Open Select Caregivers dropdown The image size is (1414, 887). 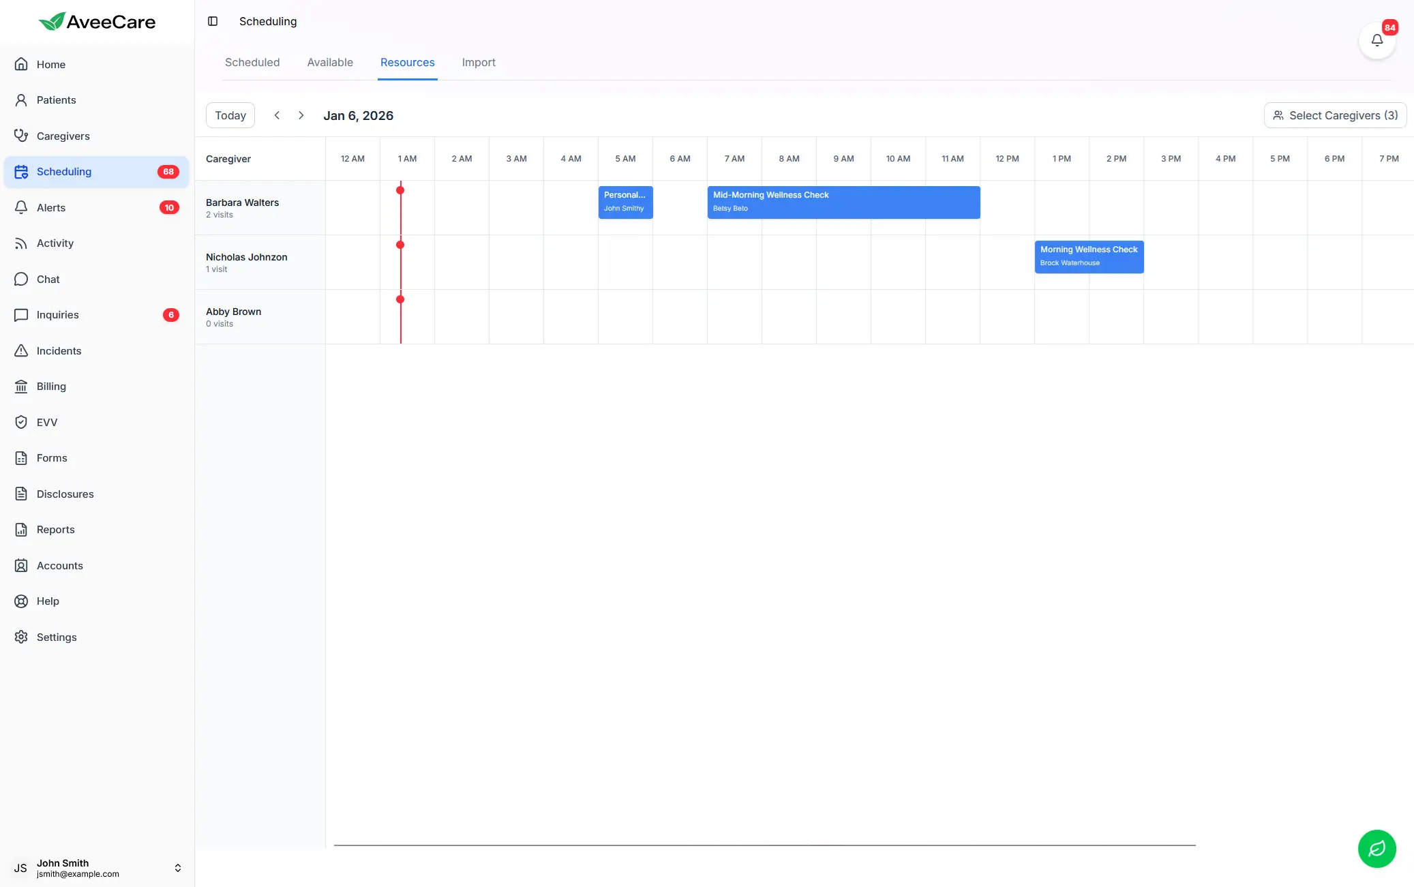click(x=1334, y=115)
